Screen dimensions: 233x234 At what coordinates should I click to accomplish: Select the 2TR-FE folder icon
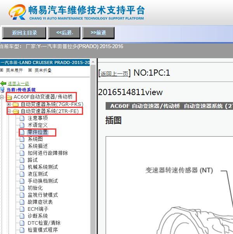[x=16, y=111]
